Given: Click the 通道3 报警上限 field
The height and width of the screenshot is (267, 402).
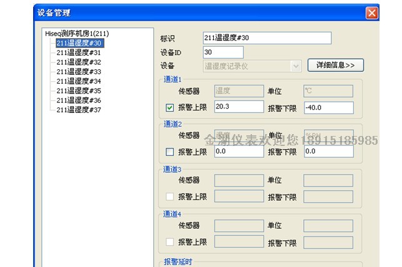Looking at the screenshot, I should click(239, 196).
